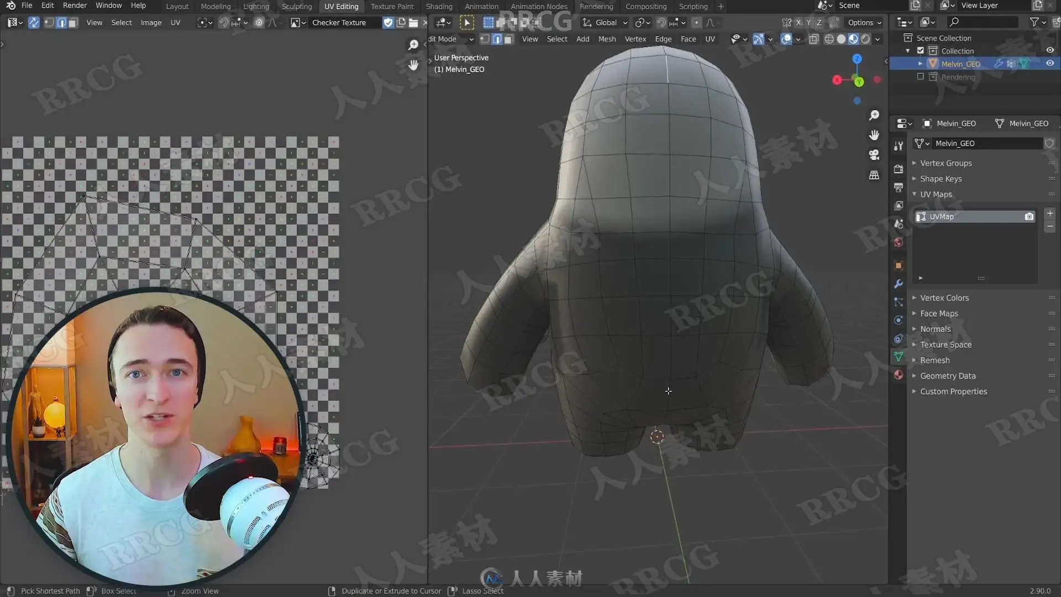
Task: Open 3D viewport Options dropdown
Action: (865, 23)
